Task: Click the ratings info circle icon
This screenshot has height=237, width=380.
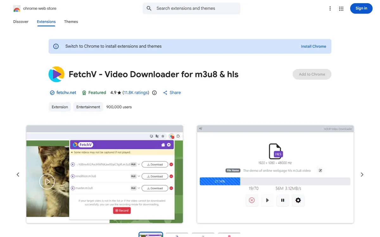Action: tap(155, 93)
